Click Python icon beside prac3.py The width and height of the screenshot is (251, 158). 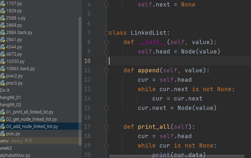coord(3,83)
